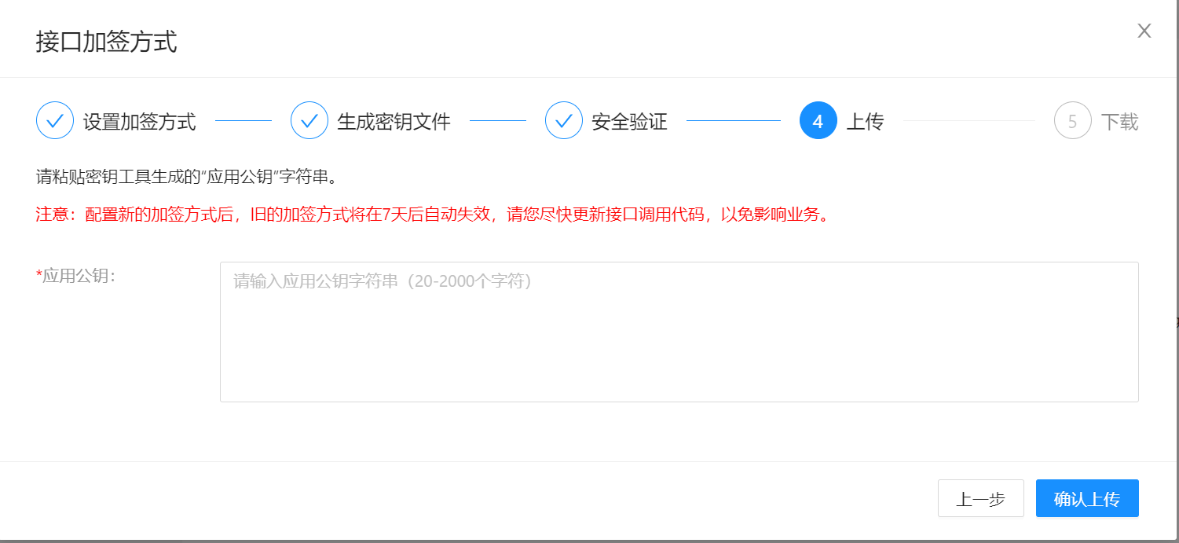
Task: Select the 生成密钥文件 step label
Action: 394,122
